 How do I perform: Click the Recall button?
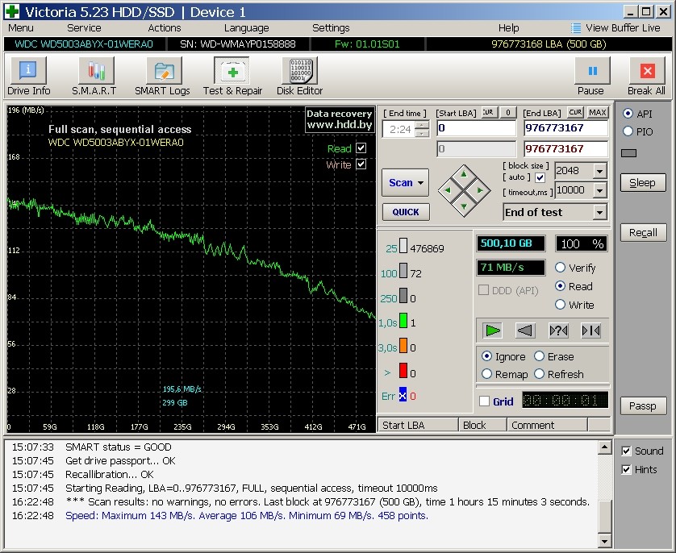(643, 233)
